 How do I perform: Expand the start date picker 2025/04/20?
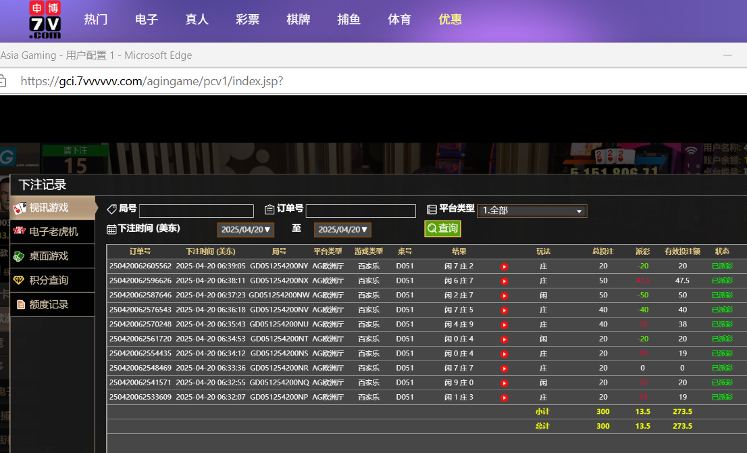245,230
